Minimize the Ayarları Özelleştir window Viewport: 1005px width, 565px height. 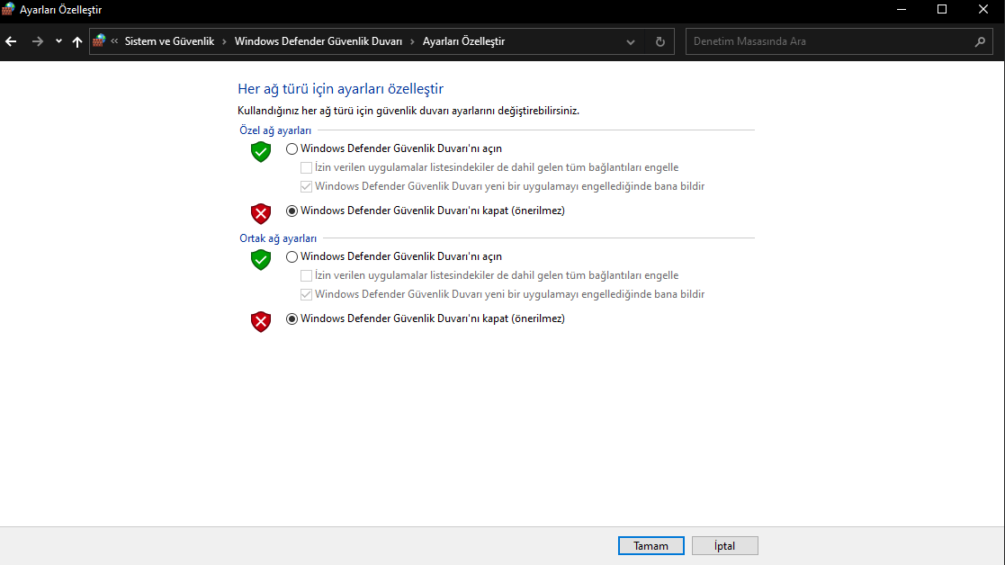(x=902, y=10)
